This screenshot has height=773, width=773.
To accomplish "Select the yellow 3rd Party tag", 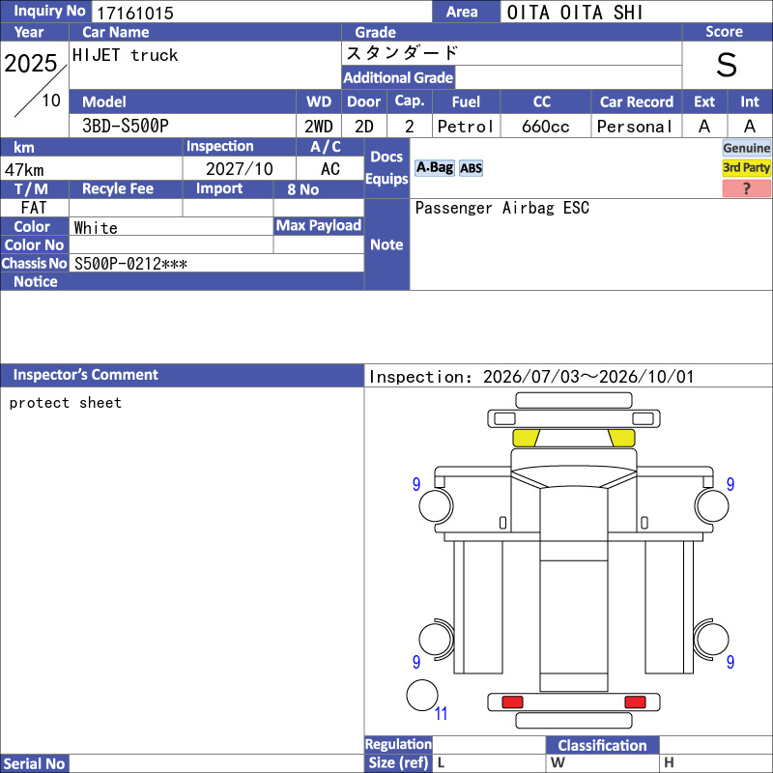I will click(x=746, y=167).
